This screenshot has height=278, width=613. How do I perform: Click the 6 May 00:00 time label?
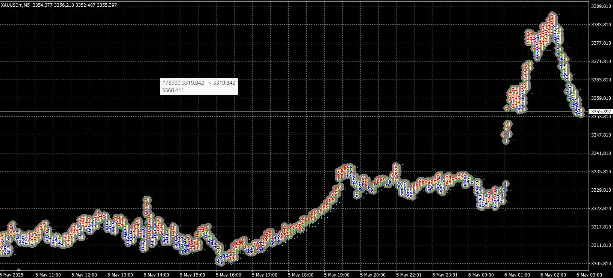click(x=481, y=275)
